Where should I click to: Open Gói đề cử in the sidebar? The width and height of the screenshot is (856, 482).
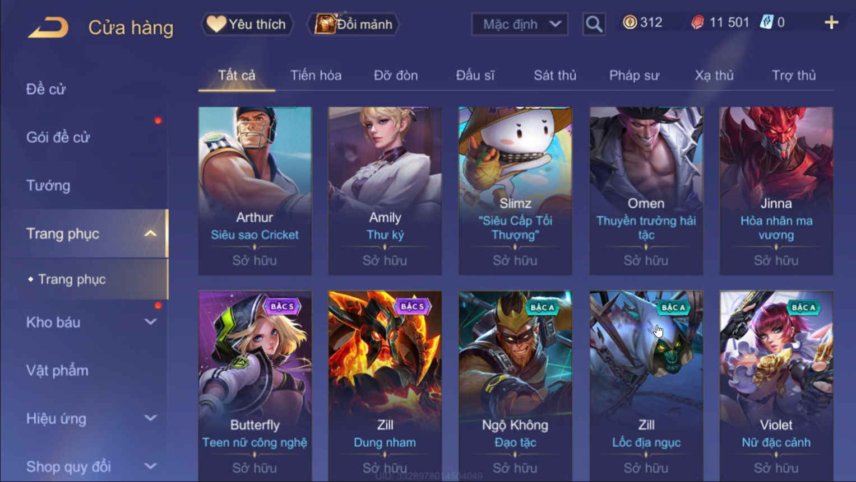pos(58,137)
